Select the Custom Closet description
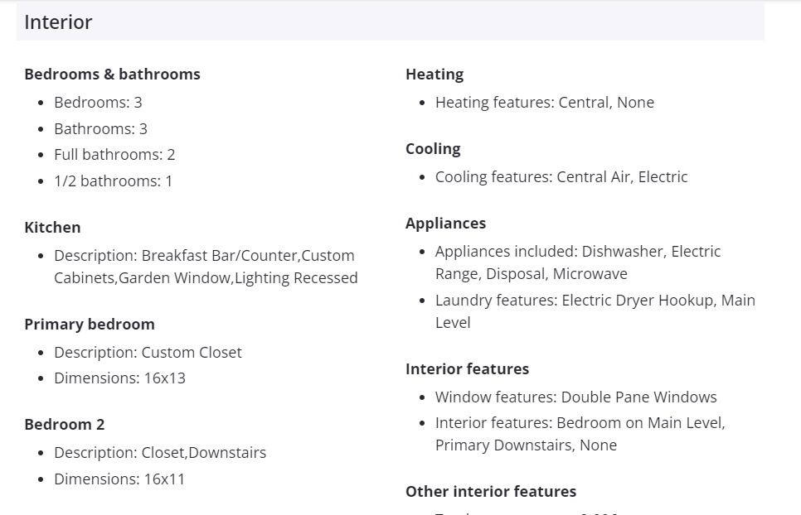Image resolution: width=801 pixels, height=515 pixels. pos(148,353)
